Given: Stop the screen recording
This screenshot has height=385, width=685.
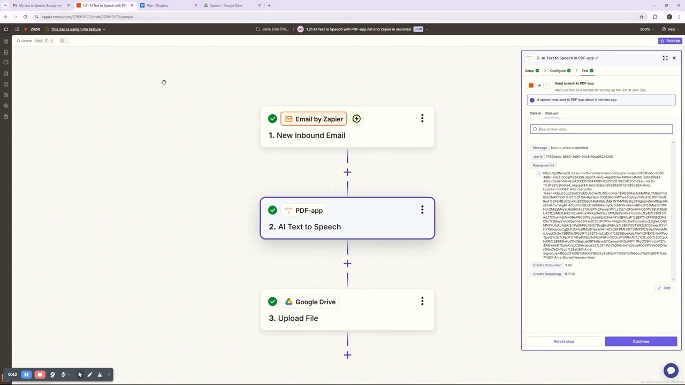Looking at the screenshot, I should click(x=40, y=375).
